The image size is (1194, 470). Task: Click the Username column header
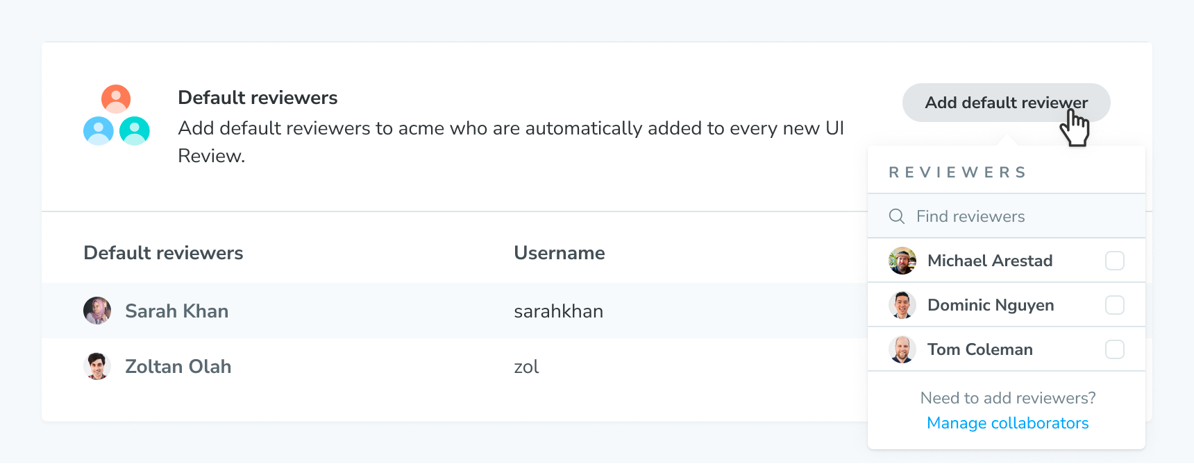point(559,252)
